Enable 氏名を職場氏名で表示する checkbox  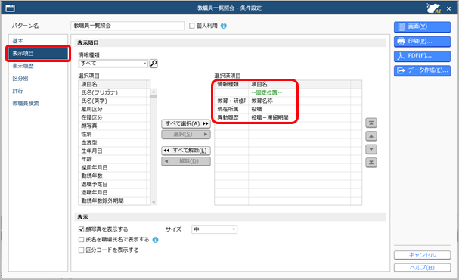[x=82, y=240]
